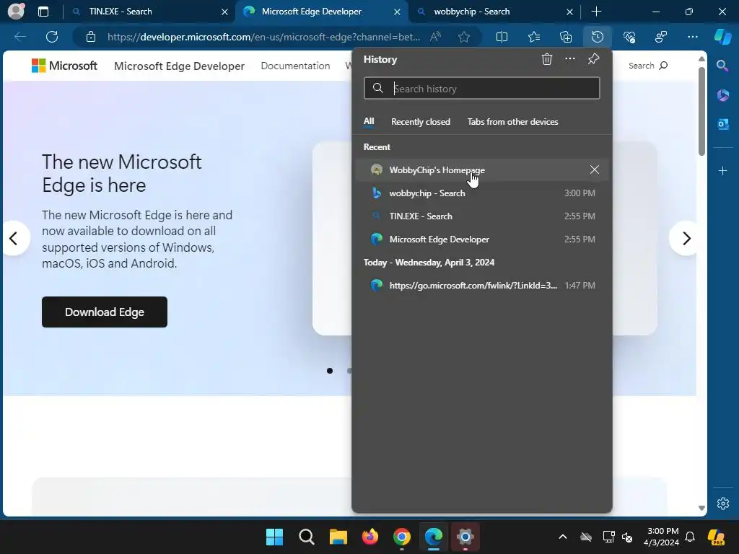
Task: Show the Recently closed history tab
Action: pos(421,121)
